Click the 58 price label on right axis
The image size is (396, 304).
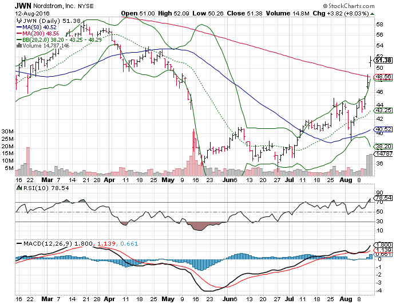[x=379, y=25]
